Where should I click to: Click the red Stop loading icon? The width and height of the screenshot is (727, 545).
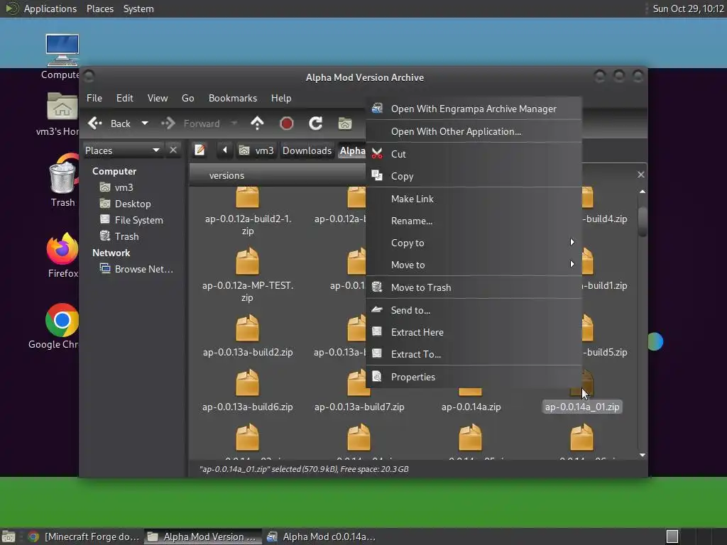click(x=287, y=123)
